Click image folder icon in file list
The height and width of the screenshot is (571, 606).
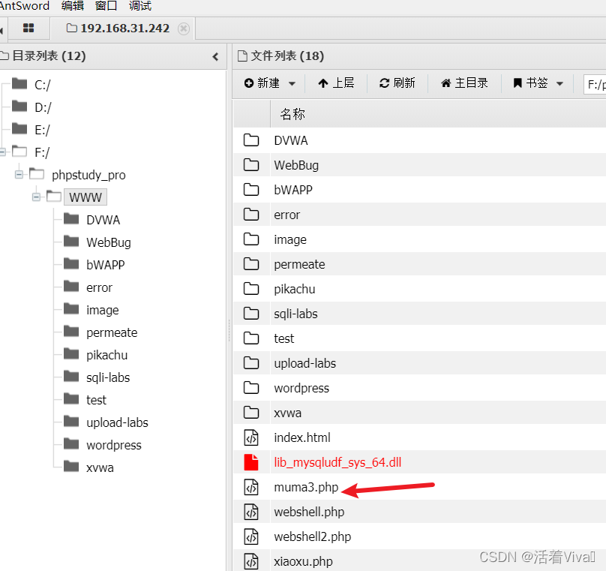point(251,239)
